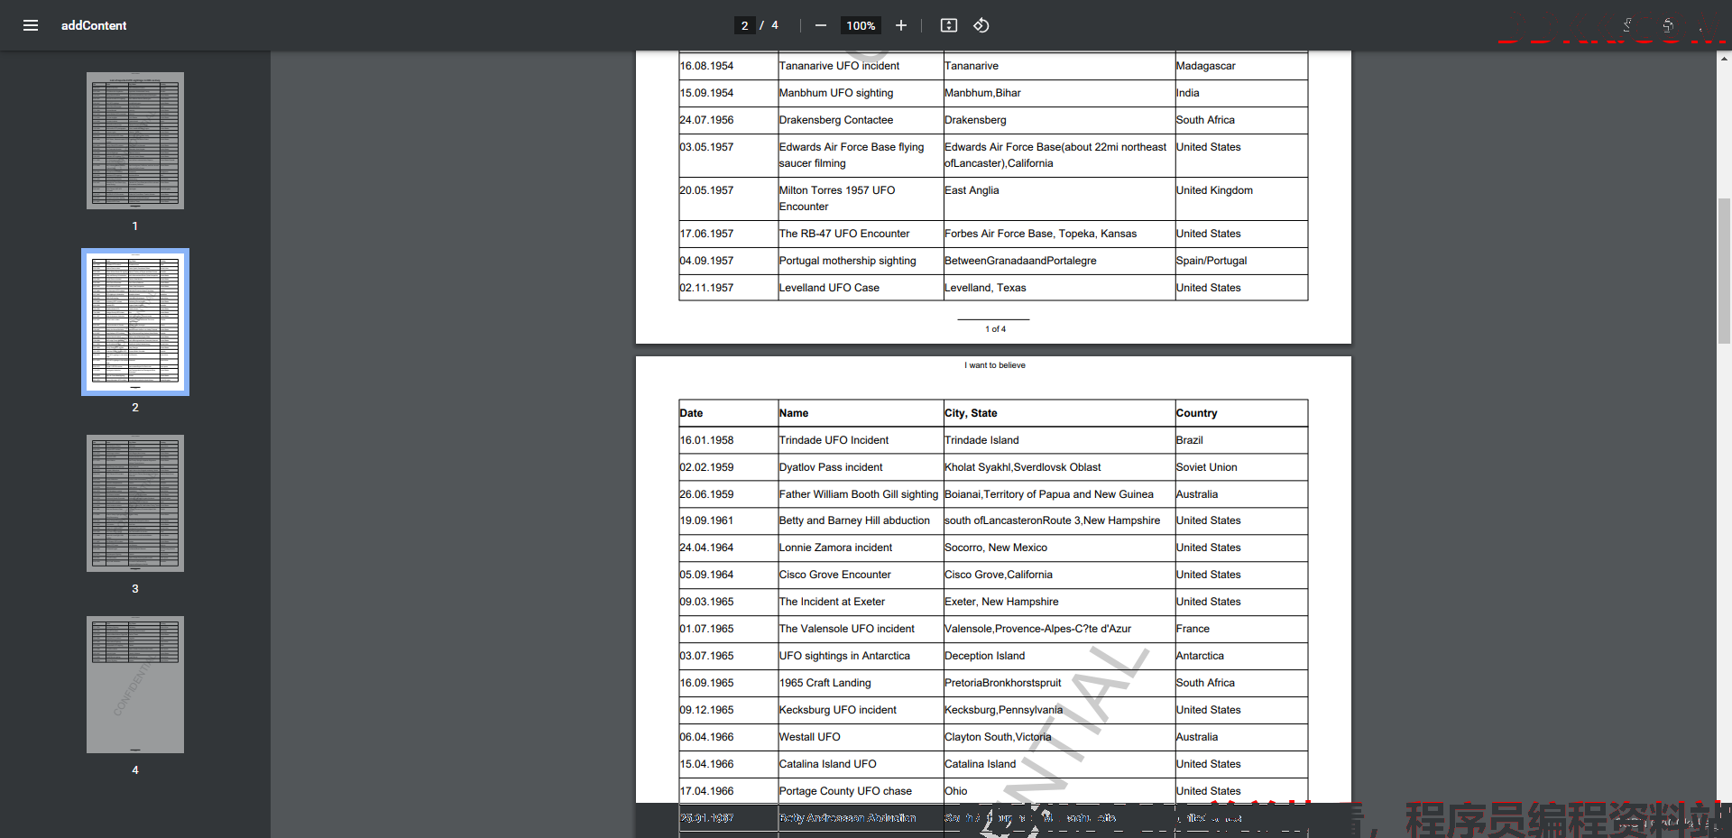Select 'Catalina Island UFO' name cell

click(x=861, y=764)
